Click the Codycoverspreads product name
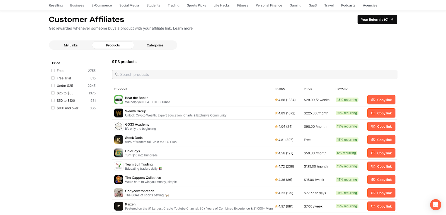Viewport: 446px width, 215px height. [x=140, y=191]
